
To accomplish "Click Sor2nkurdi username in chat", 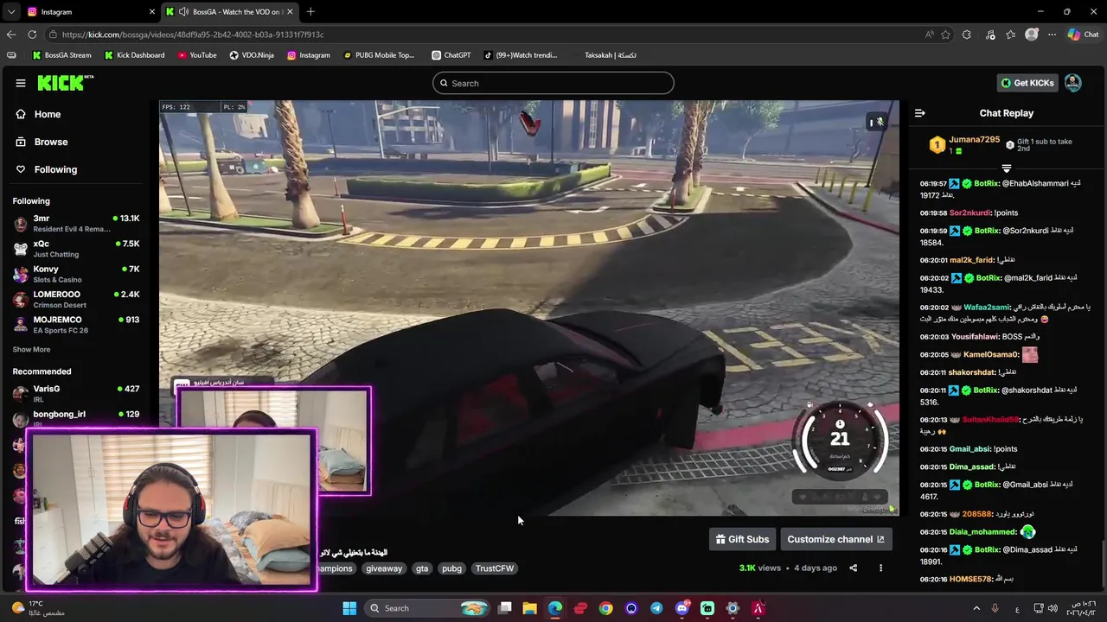I will point(969,213).
